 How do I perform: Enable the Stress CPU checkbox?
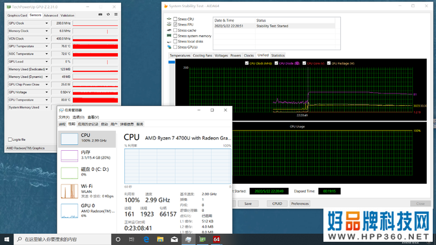175,19
